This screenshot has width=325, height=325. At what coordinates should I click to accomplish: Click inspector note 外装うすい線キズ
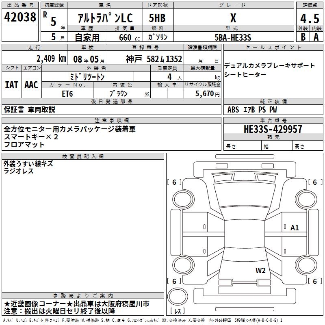pos(28,164)
